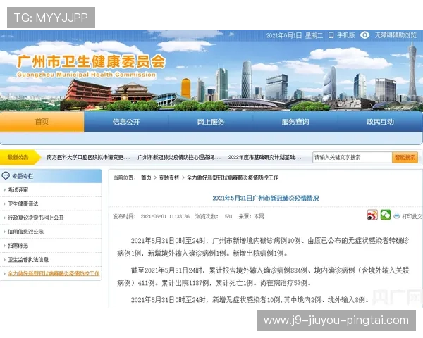Screen dimensions: 423x338
Task: Select 卫生监督执法信息 in the sidebar
Action: 28,260
